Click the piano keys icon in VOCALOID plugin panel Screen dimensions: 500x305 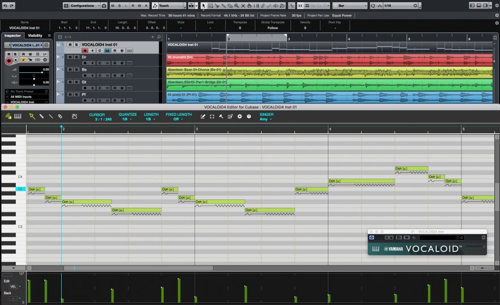(375, 249)
